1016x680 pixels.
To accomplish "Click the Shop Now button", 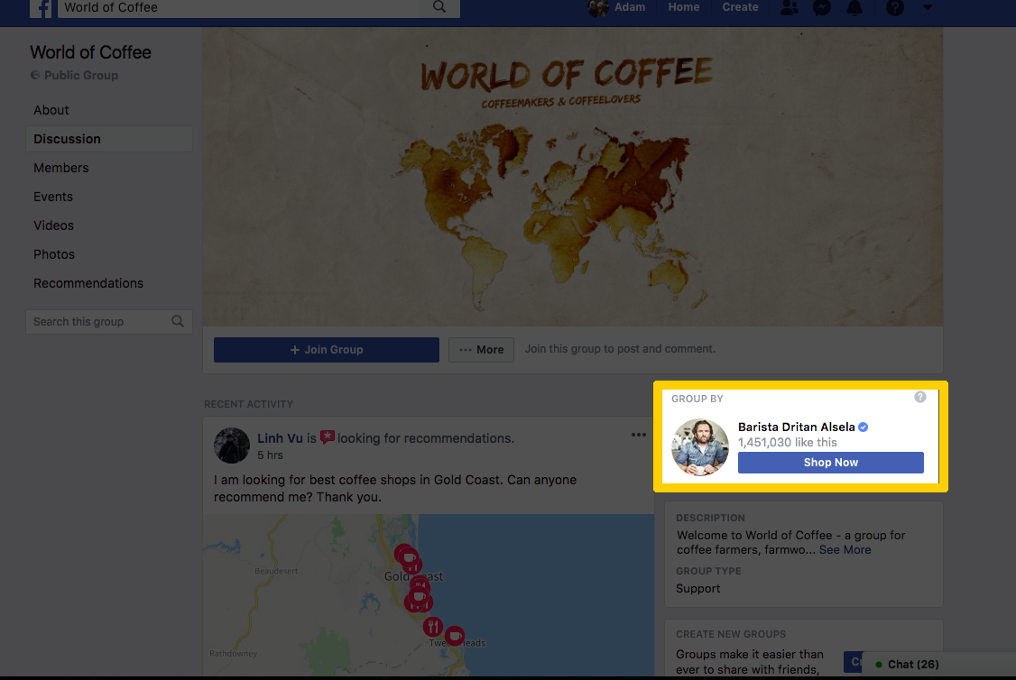I will 830,463.
